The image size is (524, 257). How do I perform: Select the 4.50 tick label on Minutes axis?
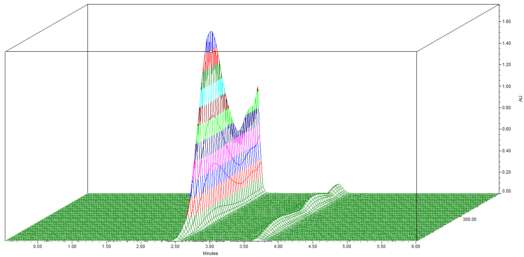tap(313, 247)
